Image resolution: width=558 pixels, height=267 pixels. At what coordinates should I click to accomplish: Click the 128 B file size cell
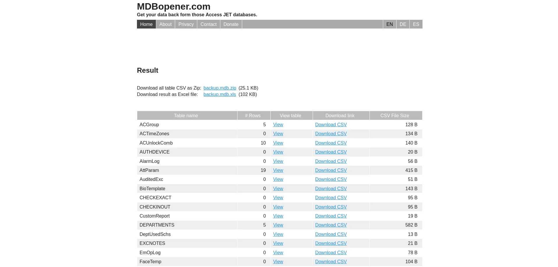click(x=396, y=124)
